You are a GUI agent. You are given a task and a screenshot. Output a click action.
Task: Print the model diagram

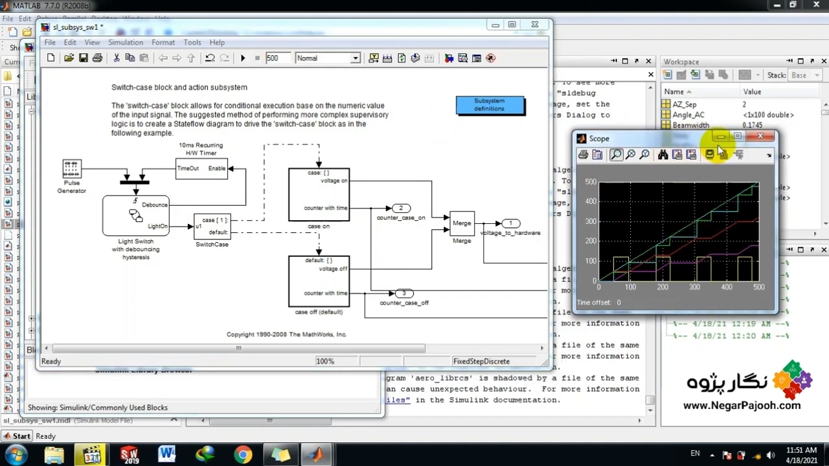click(97, 58)
